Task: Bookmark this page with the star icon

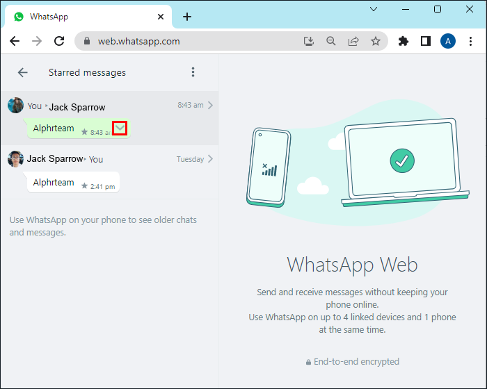Action: point(376,41)
